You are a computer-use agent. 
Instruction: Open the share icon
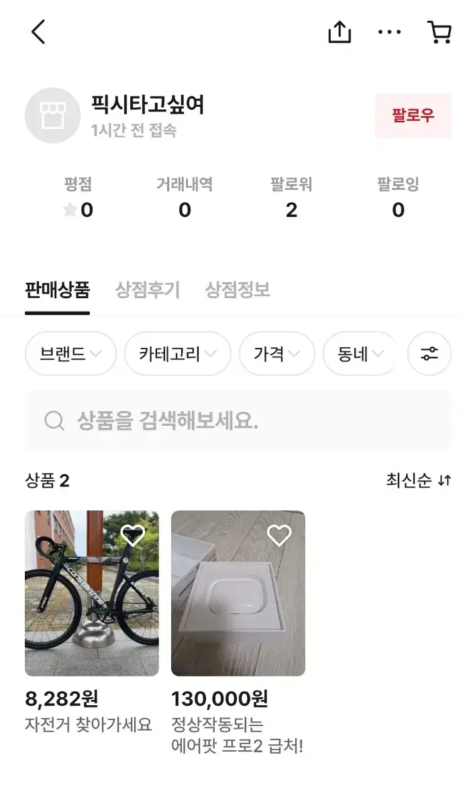pyautogui.click(x=340, y=32)
